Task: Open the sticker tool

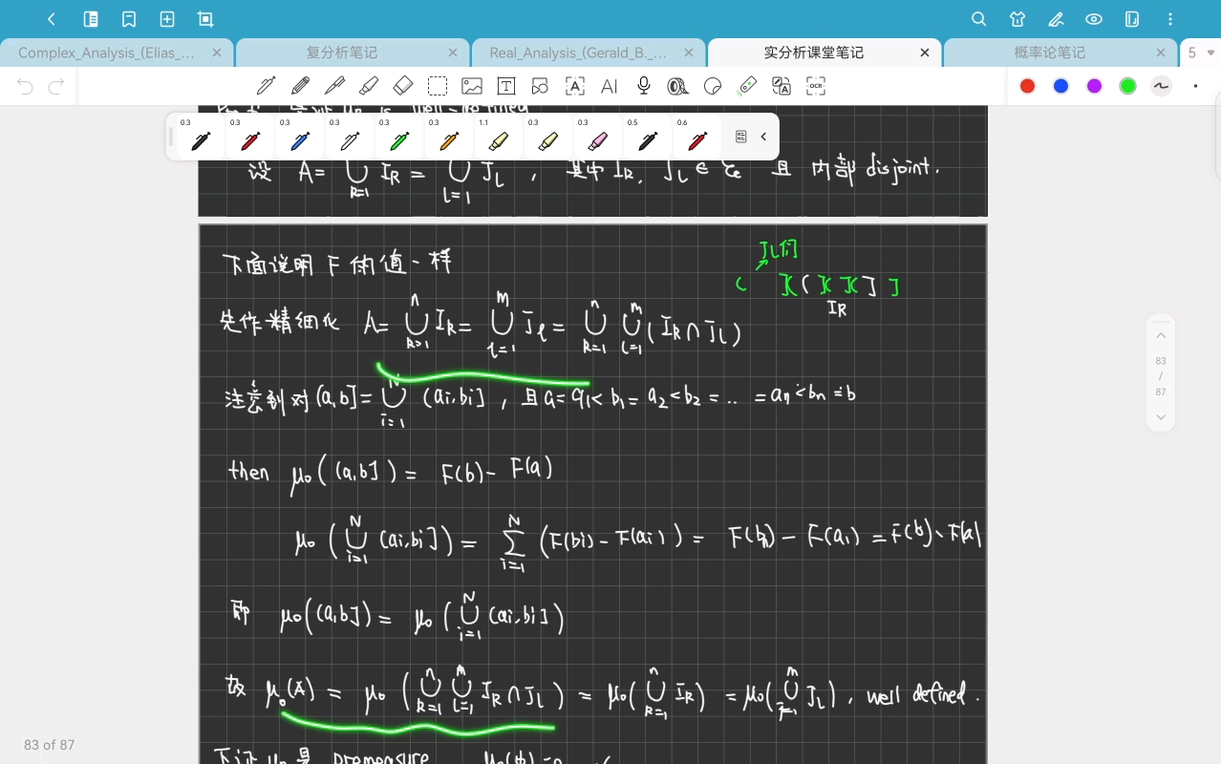Action: (x=713, y=86)
